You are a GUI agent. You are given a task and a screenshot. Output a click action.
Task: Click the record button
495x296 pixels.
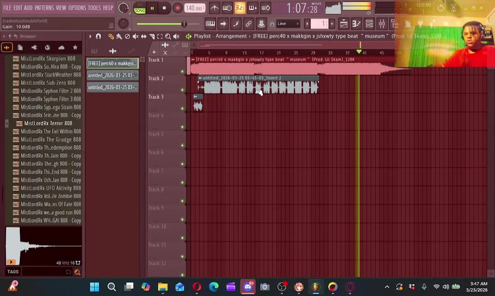(x=177, y=8)
